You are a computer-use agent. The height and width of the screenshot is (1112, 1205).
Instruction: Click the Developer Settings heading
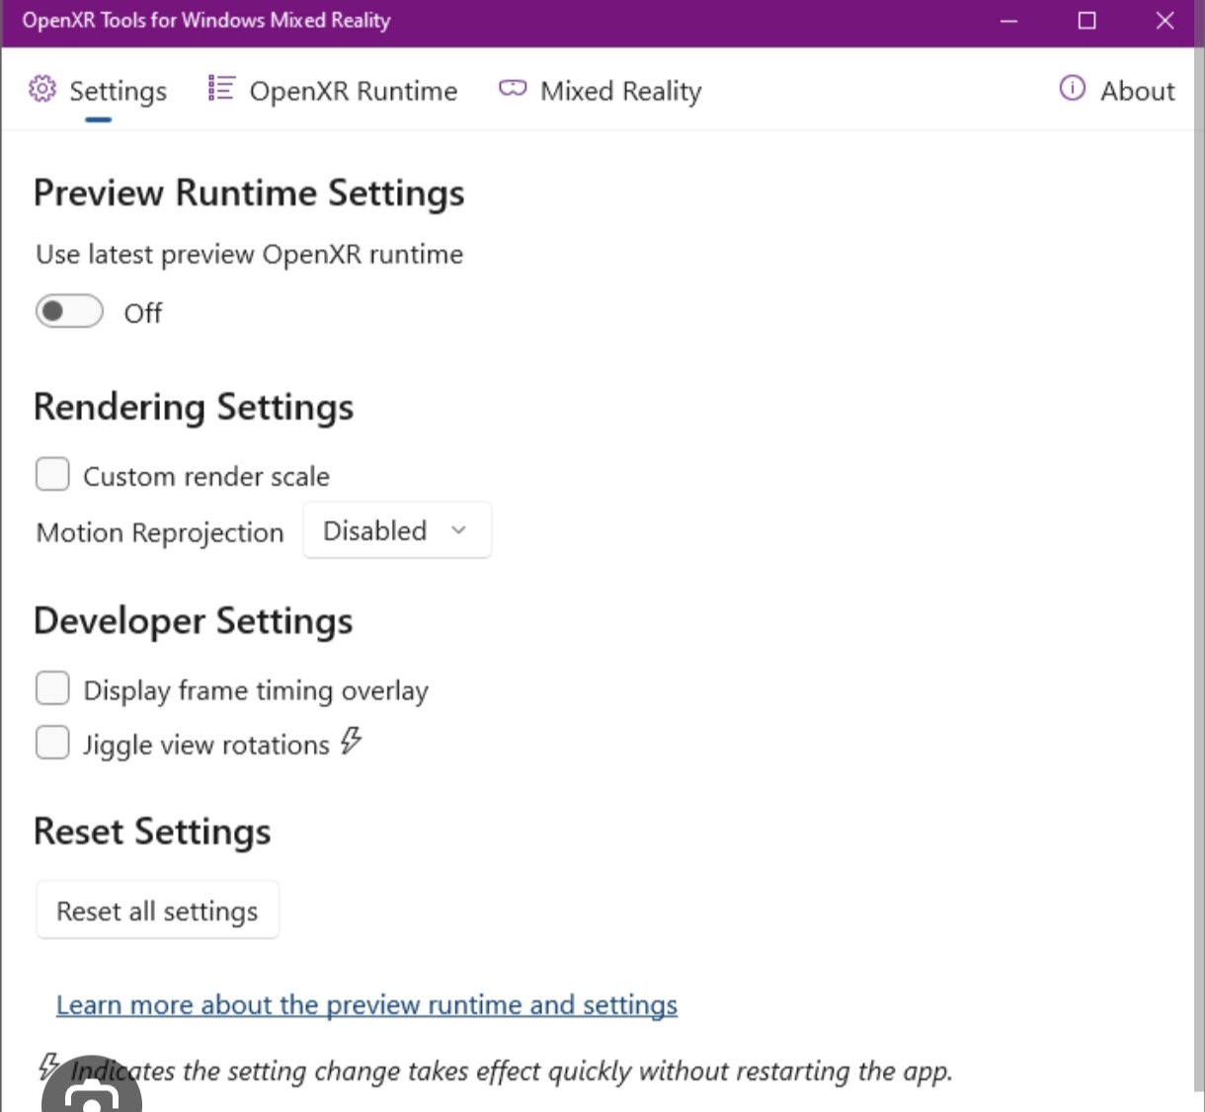[x=194, y=621]
